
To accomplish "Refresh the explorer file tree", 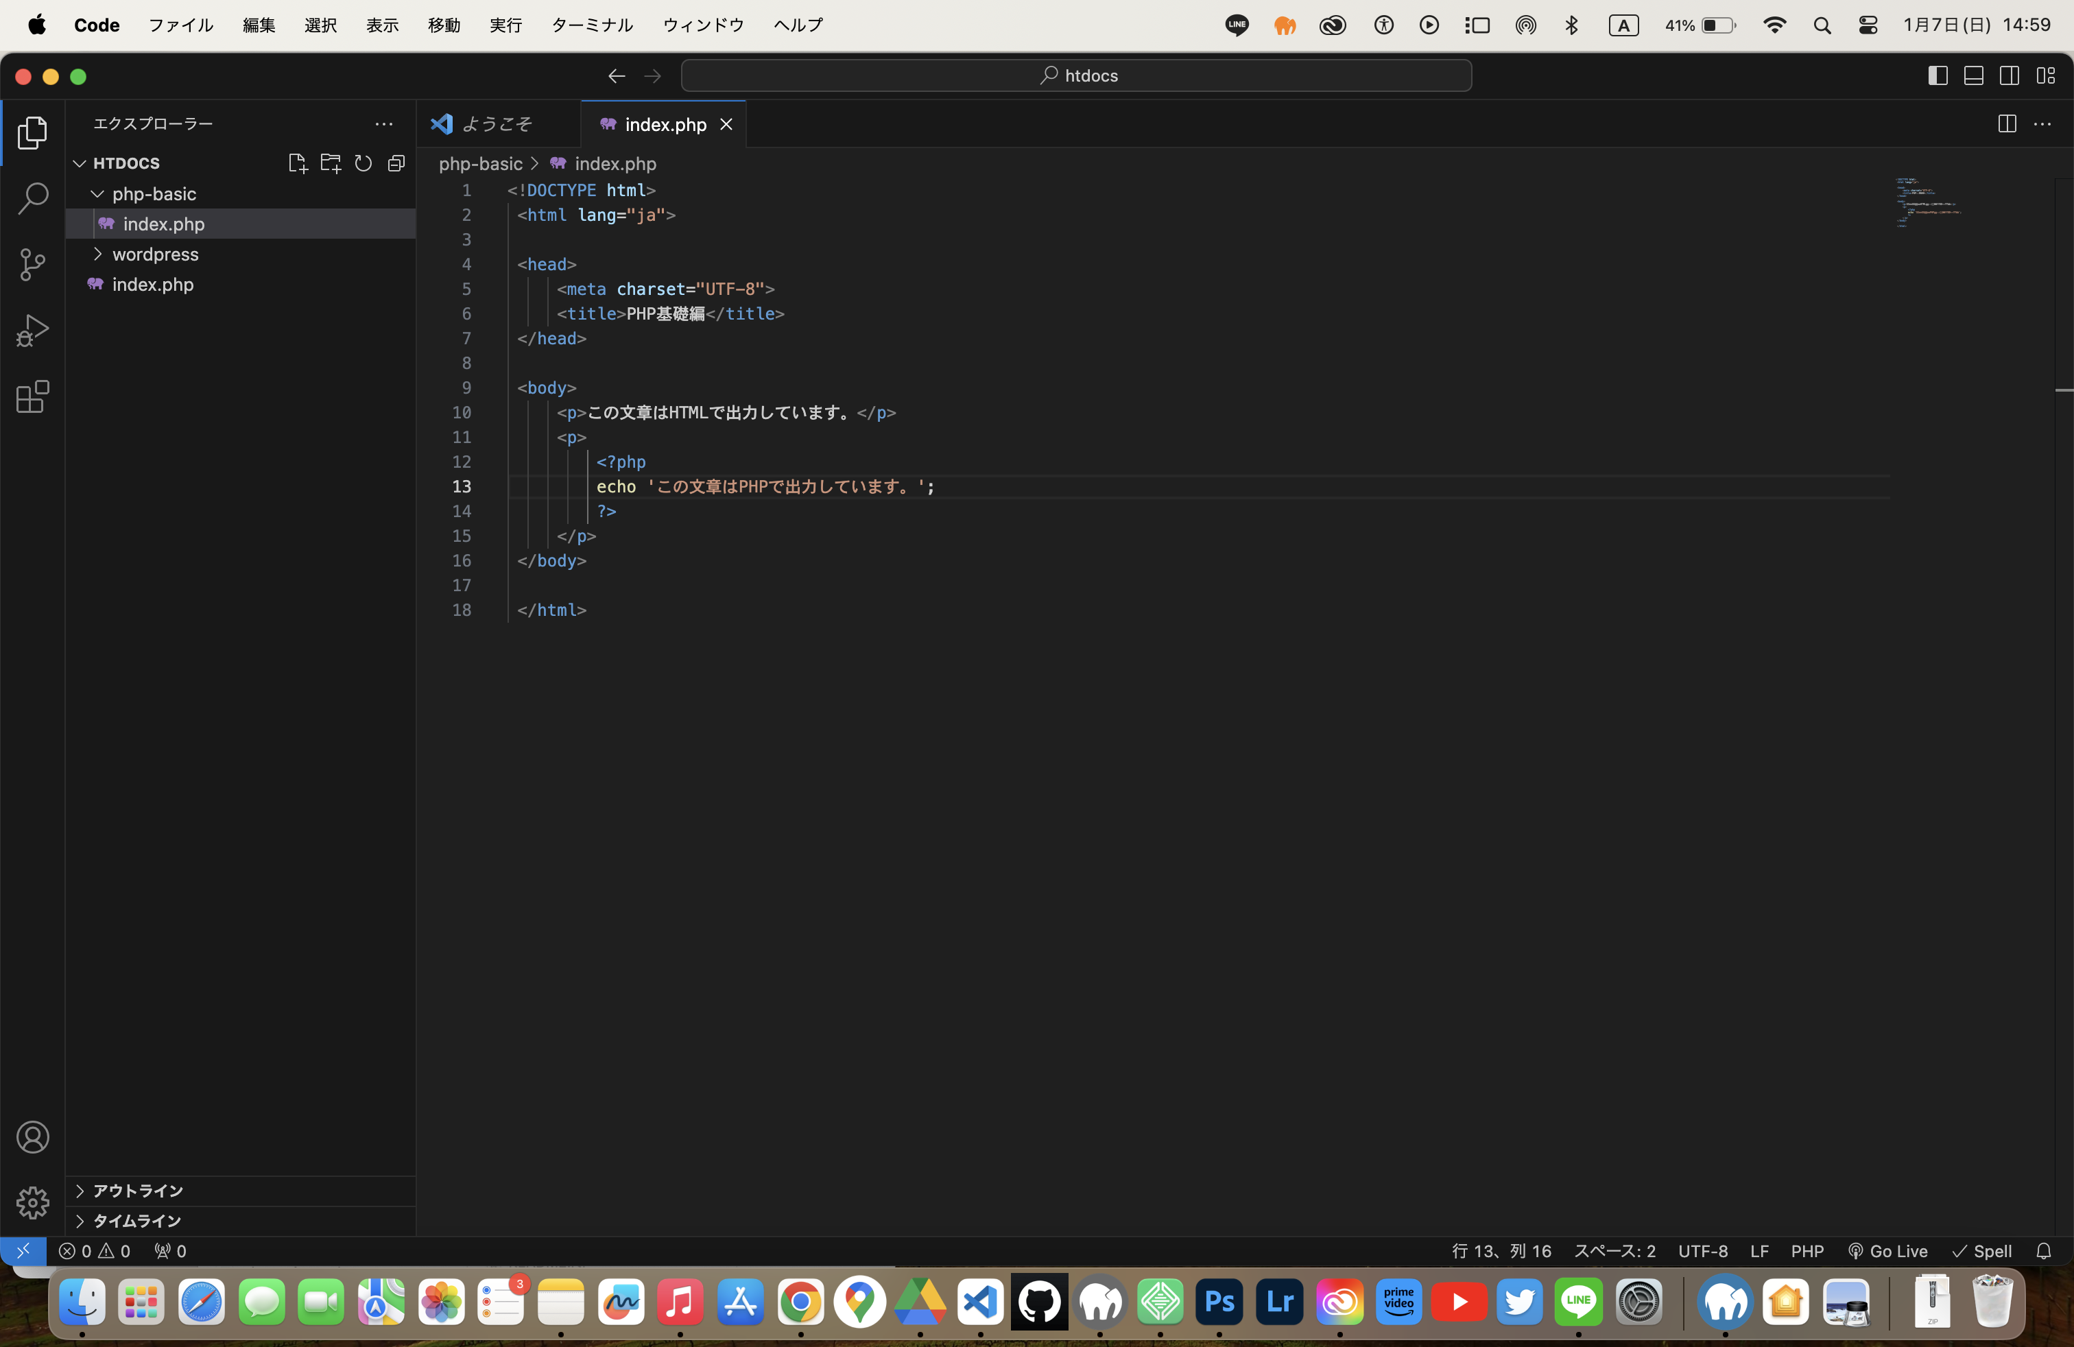I will click(363, 163).
